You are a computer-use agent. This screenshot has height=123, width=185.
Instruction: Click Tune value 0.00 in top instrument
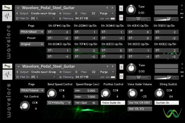(141, 13)
